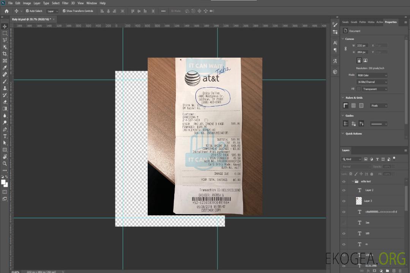Click the Home icon in options bar

coord(6,11)
